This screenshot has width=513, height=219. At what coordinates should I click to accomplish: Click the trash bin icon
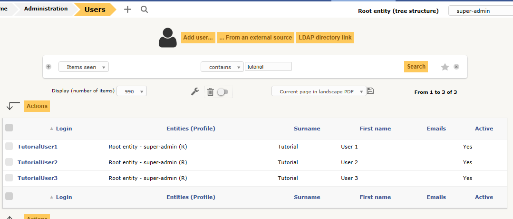tap(210, 92)
